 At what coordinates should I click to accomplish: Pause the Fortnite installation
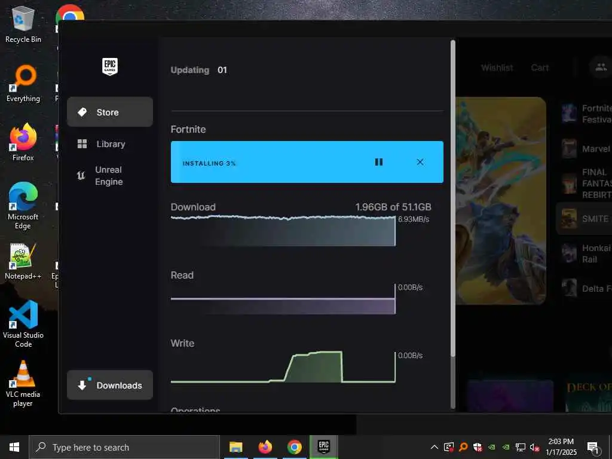point(378,162)
